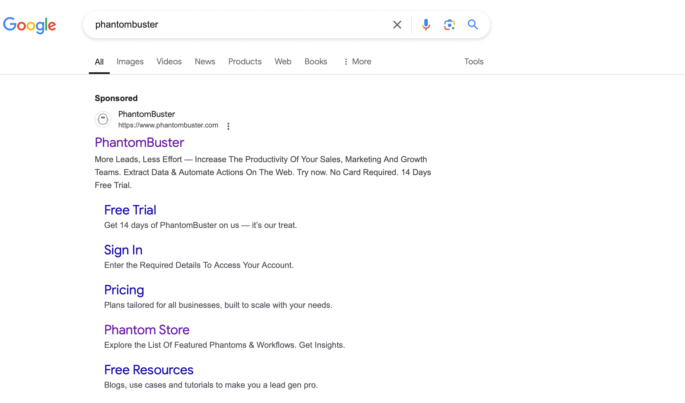Open the Free Trial sitelink
The image size is (685, 403).
130,210
